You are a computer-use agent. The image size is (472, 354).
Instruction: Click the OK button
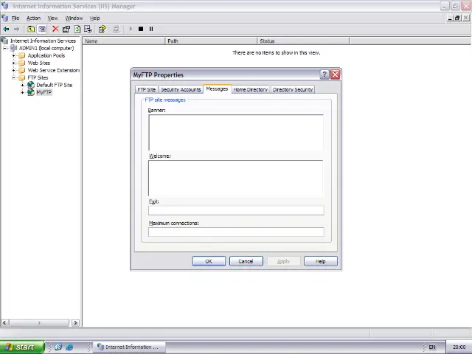[209, 261]
